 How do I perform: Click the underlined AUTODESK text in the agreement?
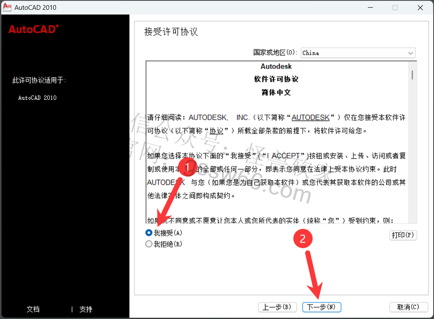tap(310, 118)
